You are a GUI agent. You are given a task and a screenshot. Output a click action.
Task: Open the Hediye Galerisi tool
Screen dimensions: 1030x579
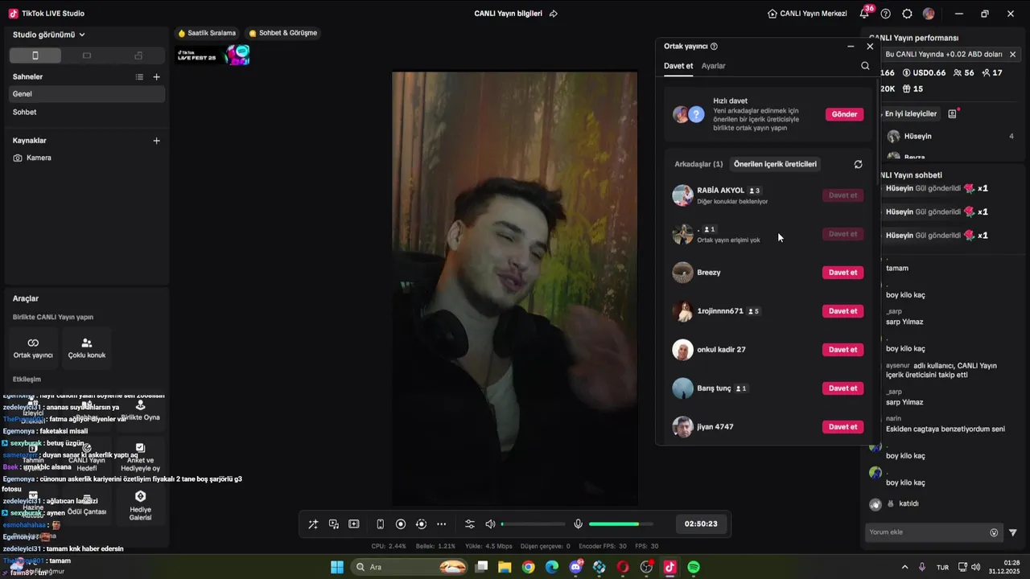pos(140,507)
